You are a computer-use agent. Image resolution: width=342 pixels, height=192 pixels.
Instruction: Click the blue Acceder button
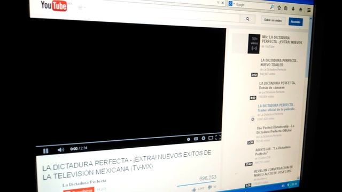pyautogui.click(x=296, y=21)
